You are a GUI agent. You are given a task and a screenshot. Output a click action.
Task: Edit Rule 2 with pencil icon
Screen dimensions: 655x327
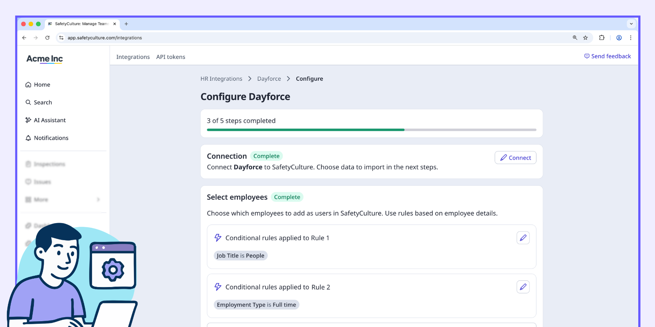[x=523, y=287]
